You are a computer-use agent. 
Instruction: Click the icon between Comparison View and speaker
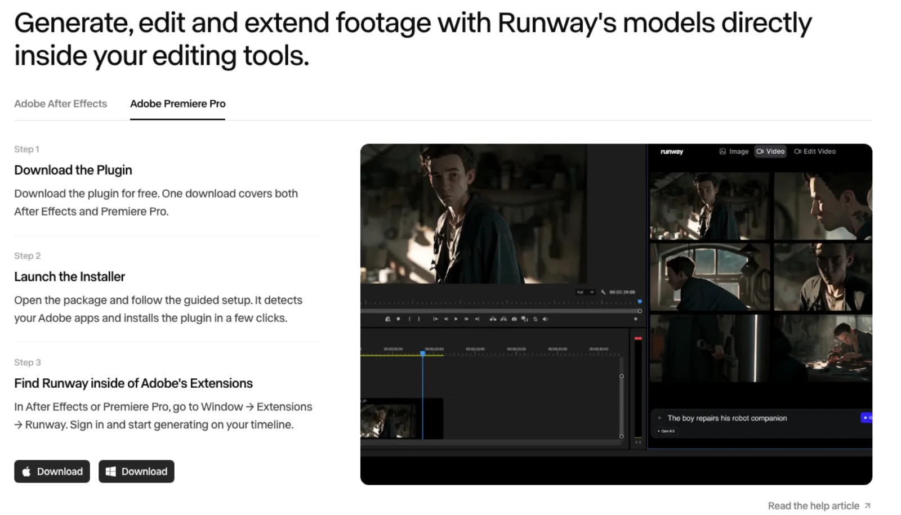click(x=536, y=319)
